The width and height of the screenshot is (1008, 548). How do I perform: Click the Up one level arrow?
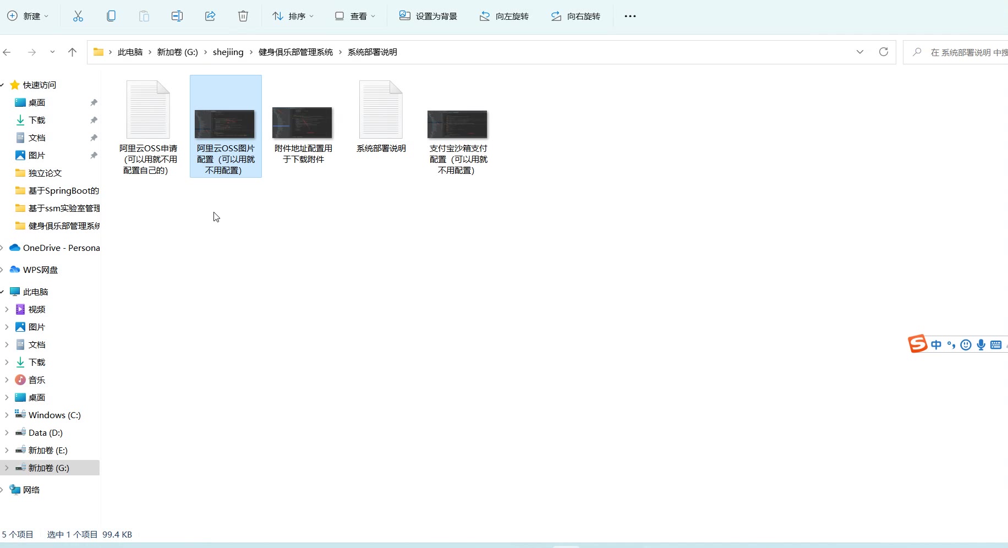pyautogui.click(x=72, y=52)
